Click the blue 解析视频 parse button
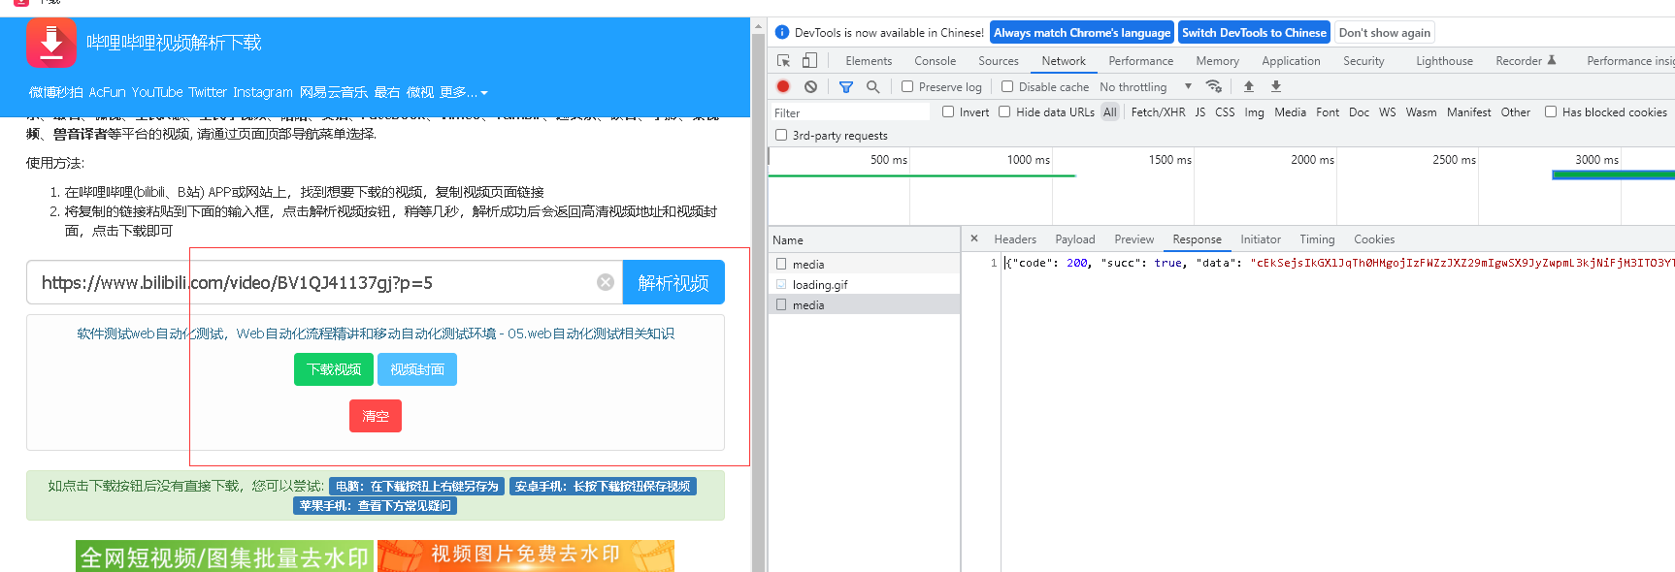This screenshot has width=1675, height=572. (x=673, y=282)
